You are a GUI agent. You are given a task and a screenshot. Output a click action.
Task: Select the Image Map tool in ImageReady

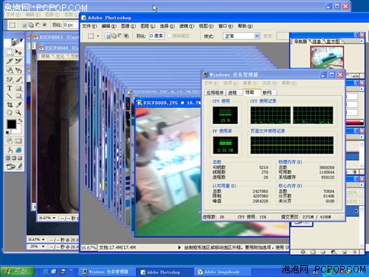(x=10, y=70)
